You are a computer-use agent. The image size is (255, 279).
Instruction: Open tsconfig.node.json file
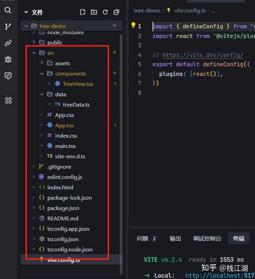pos(70,250)
